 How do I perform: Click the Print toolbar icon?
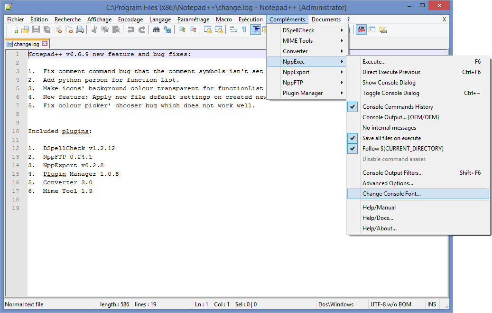pyautogui.click(x=80, y=30)
